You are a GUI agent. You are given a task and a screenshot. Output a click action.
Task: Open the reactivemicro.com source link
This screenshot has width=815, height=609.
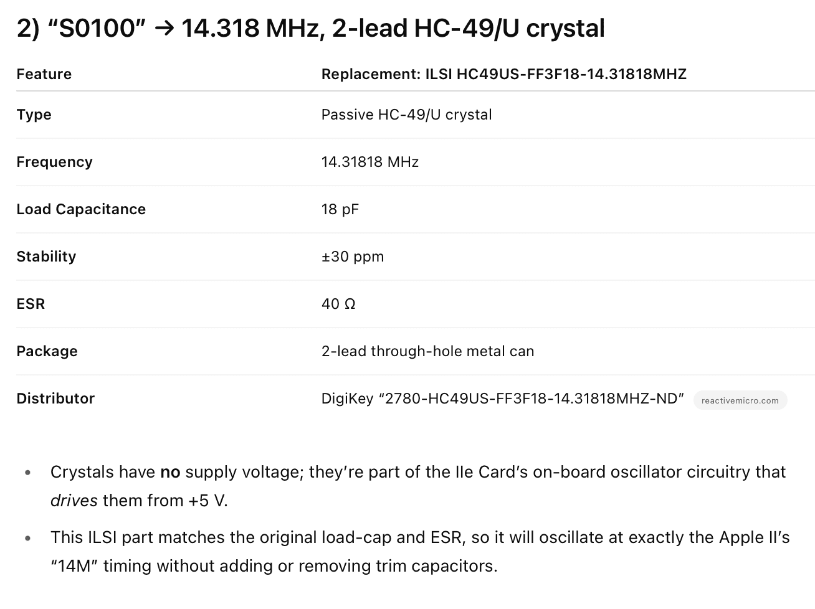(x=740, y=400)
